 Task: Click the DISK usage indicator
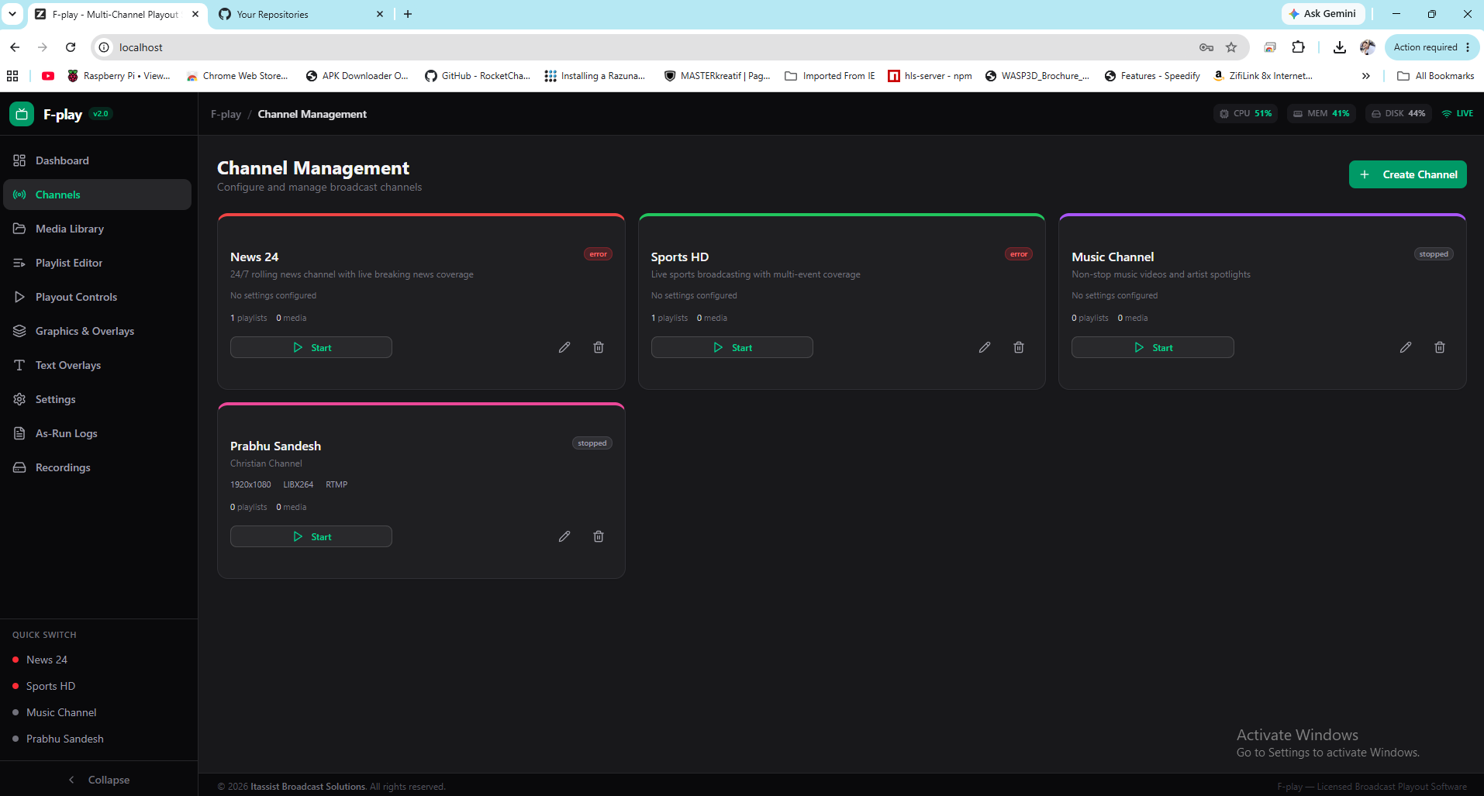1399,113
